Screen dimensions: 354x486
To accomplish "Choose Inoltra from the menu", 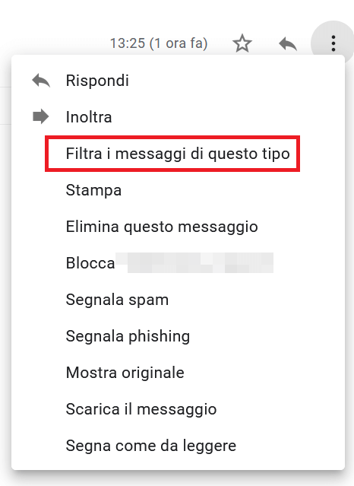I will pyautogui.click(x=89, y=117).
